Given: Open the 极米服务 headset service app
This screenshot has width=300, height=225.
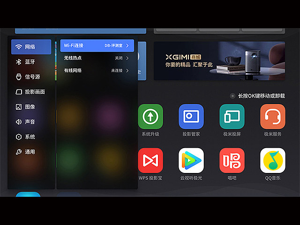Looking at the screenshot, I should click(x=273, y=117).
